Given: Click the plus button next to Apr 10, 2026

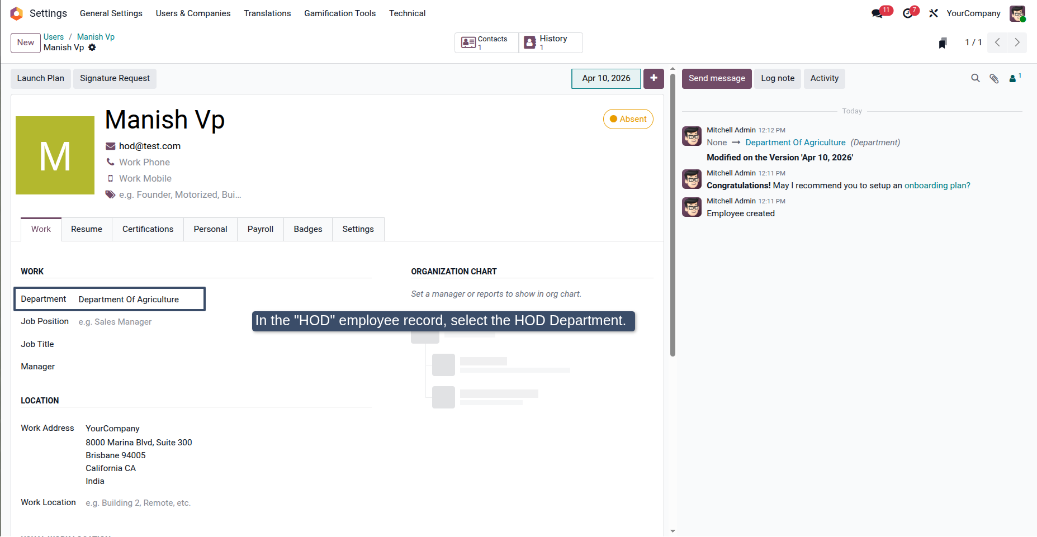Looking at the screenshot, I should 654,79.
